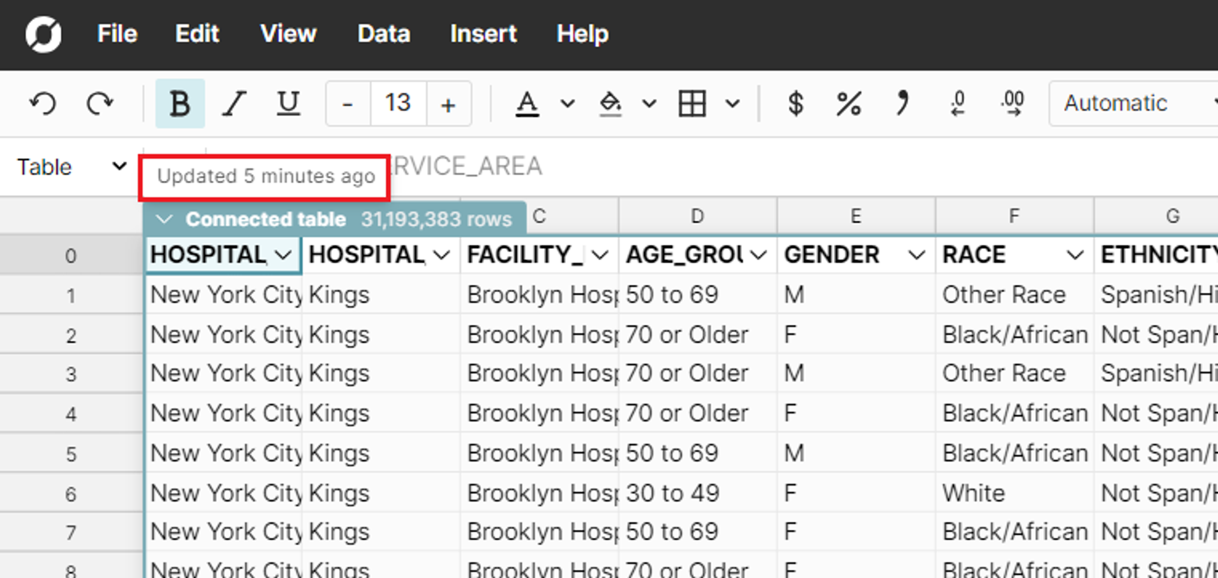Toggle bold formatting button

(x=180, y=103)
